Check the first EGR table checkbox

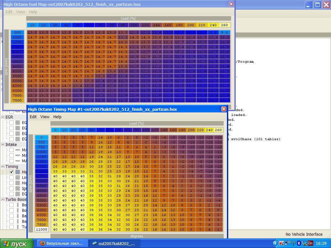(12, 123)
